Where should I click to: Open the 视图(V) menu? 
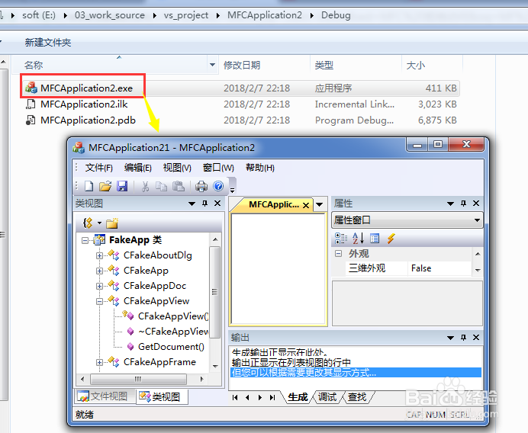pyautogui.click(x=177, y=168)
